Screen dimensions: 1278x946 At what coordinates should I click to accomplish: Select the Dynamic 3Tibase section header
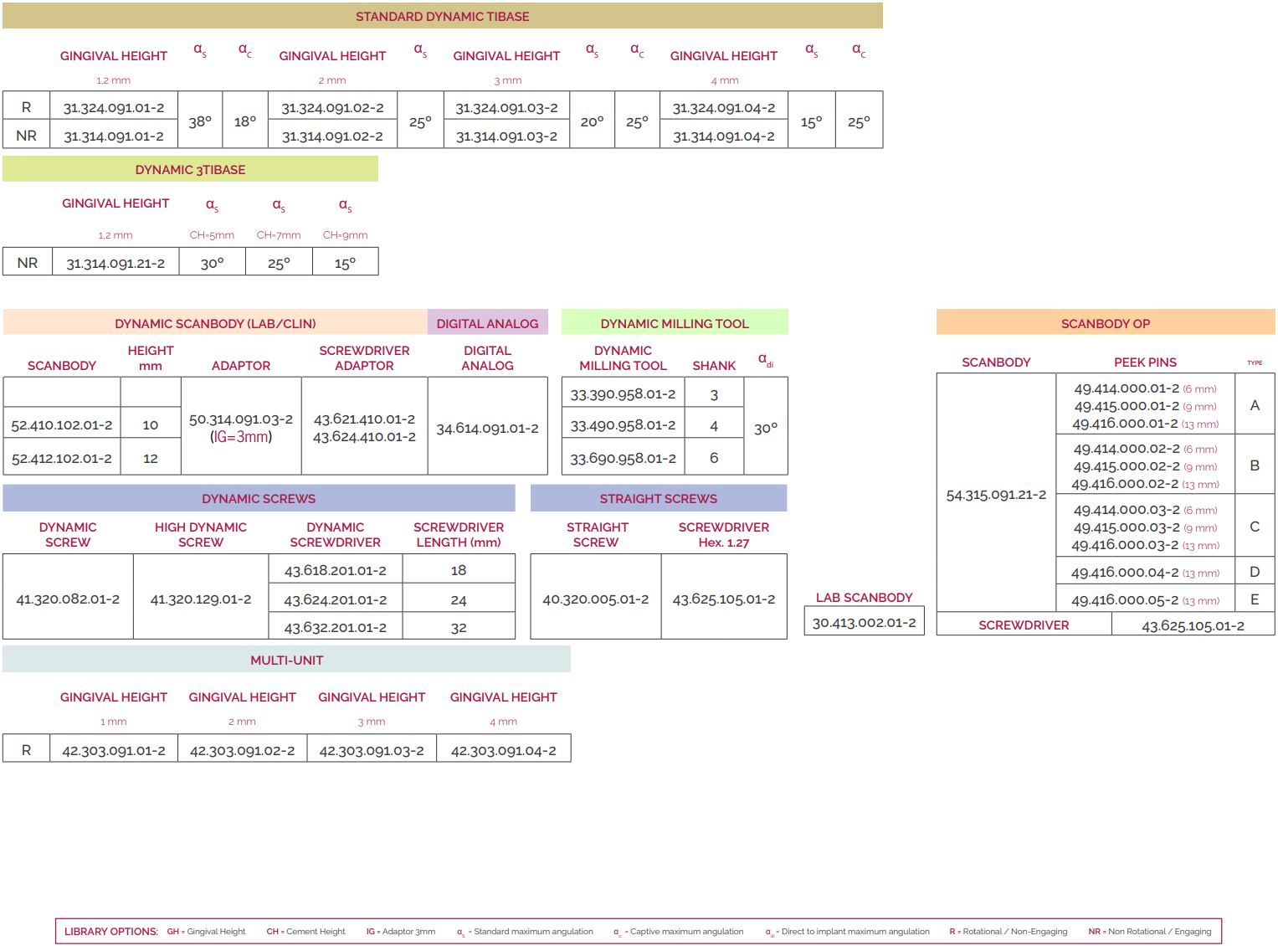(x=190, y=169)
